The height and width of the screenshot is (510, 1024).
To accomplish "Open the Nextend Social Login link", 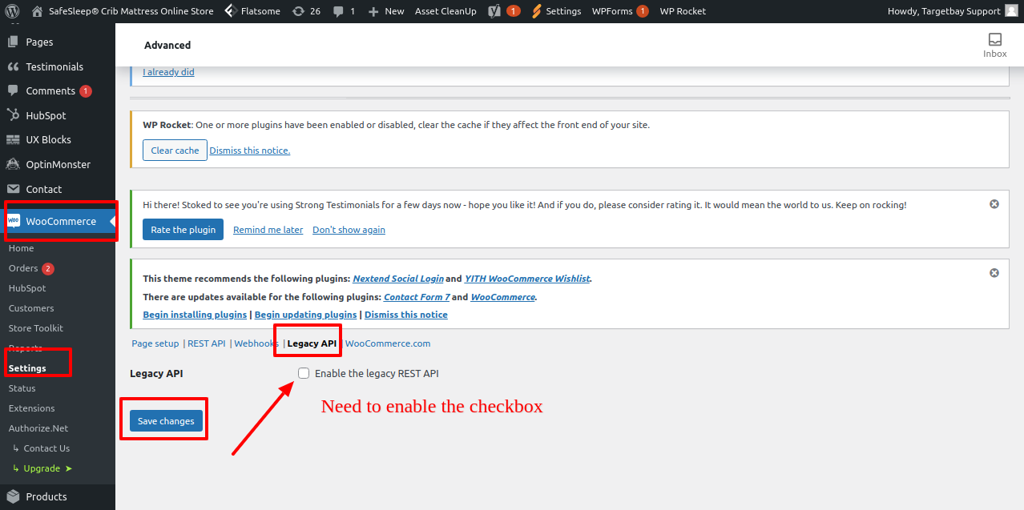I will [x=398, y=279].
